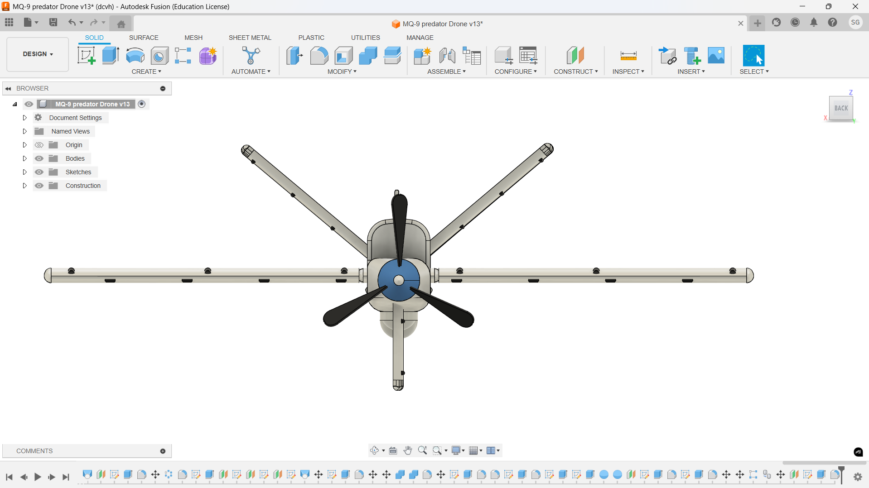Toggle visibility of MQ-9 predator Drone v13
The image size is (869, 488).
(x=29, y=104)
